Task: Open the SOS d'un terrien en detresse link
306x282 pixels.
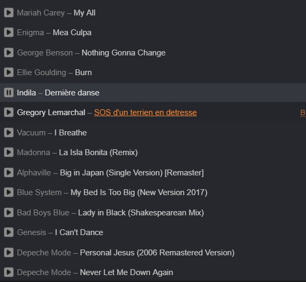Action: [x=145, y=112]
